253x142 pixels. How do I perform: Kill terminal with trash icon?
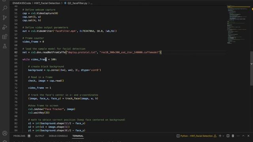pos(233,136)
